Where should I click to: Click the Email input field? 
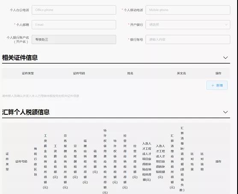pos(74,24)
